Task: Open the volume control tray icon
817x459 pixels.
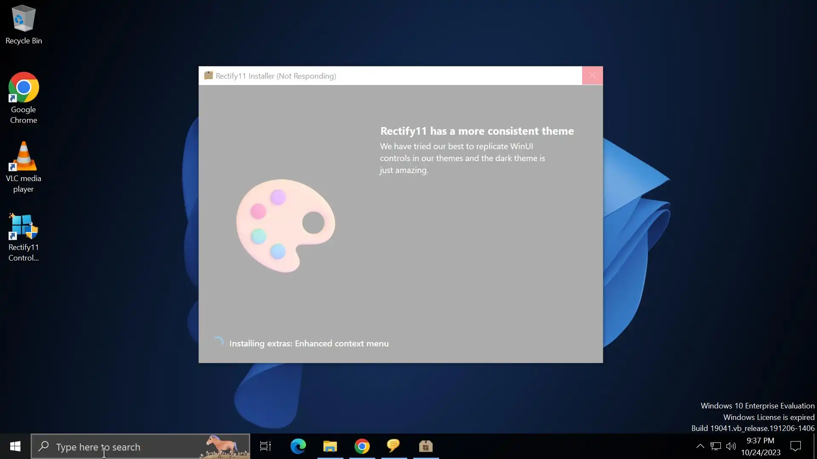Action: coord(731,446)
